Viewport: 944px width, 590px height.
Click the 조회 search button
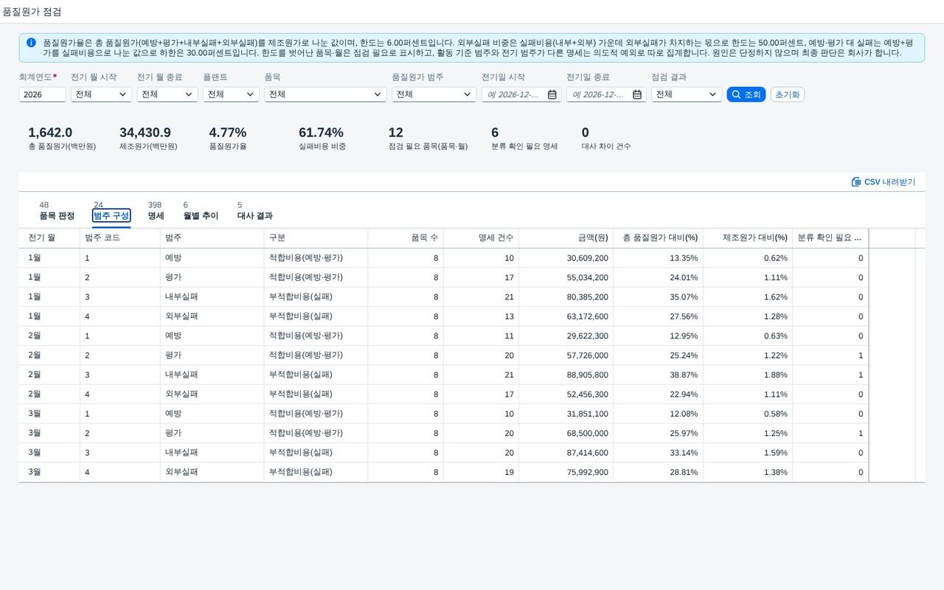point(746,94)
